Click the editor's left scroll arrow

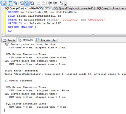tap(3, 34)
